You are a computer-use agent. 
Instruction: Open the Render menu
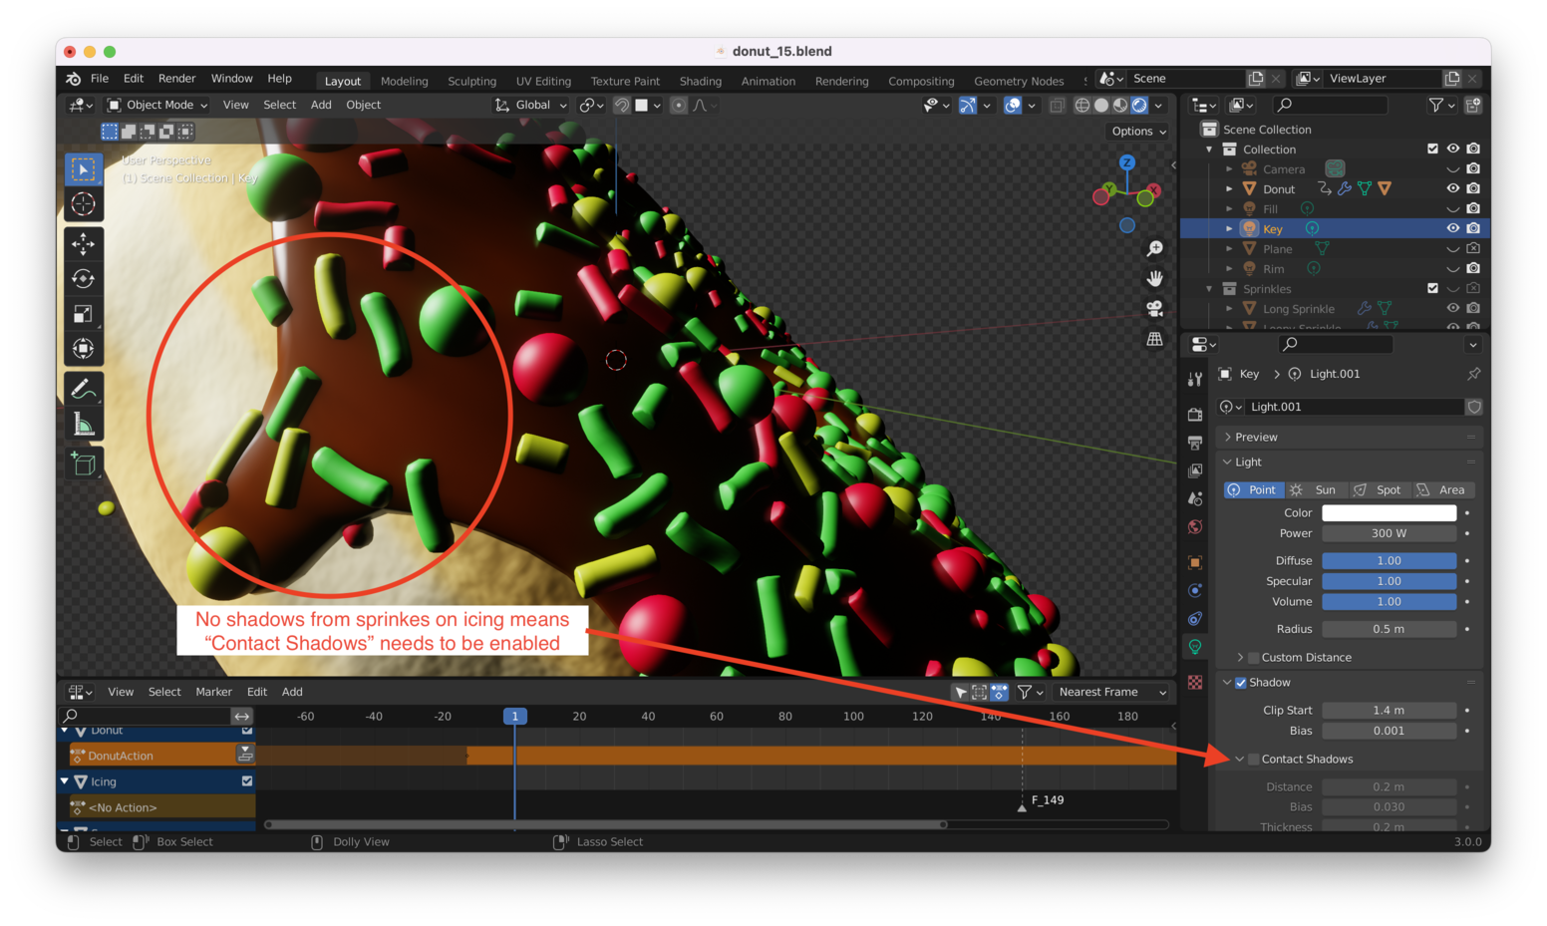click(x=176, y=79)
